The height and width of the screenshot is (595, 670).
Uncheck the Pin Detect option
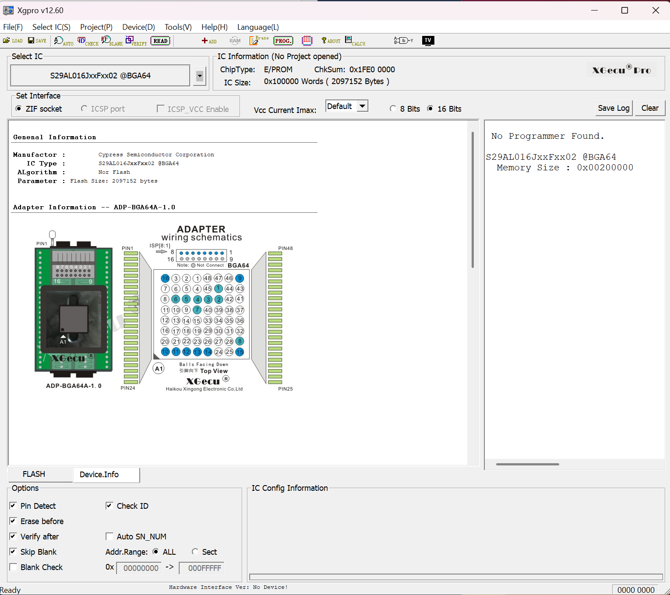(13, 506)
